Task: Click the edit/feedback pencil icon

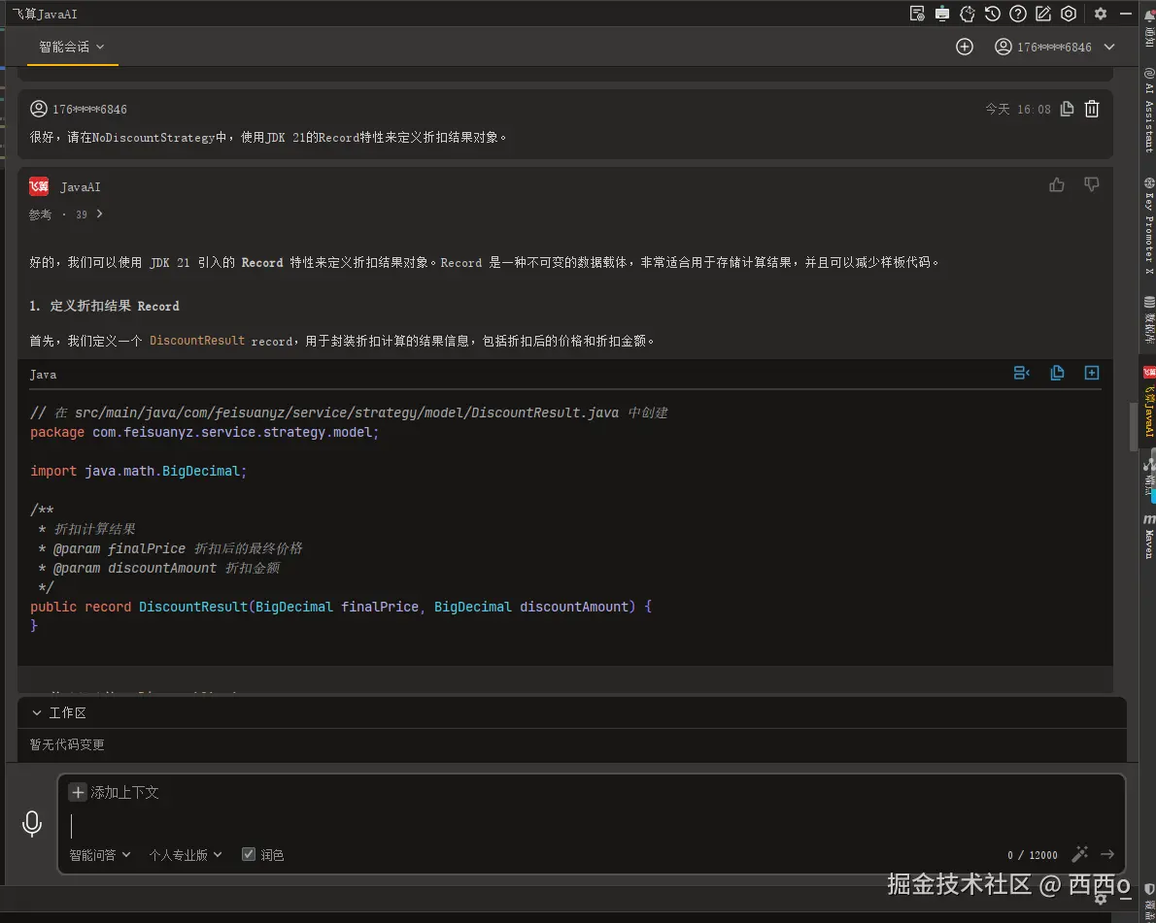Action: click(x=1042, y=14)
